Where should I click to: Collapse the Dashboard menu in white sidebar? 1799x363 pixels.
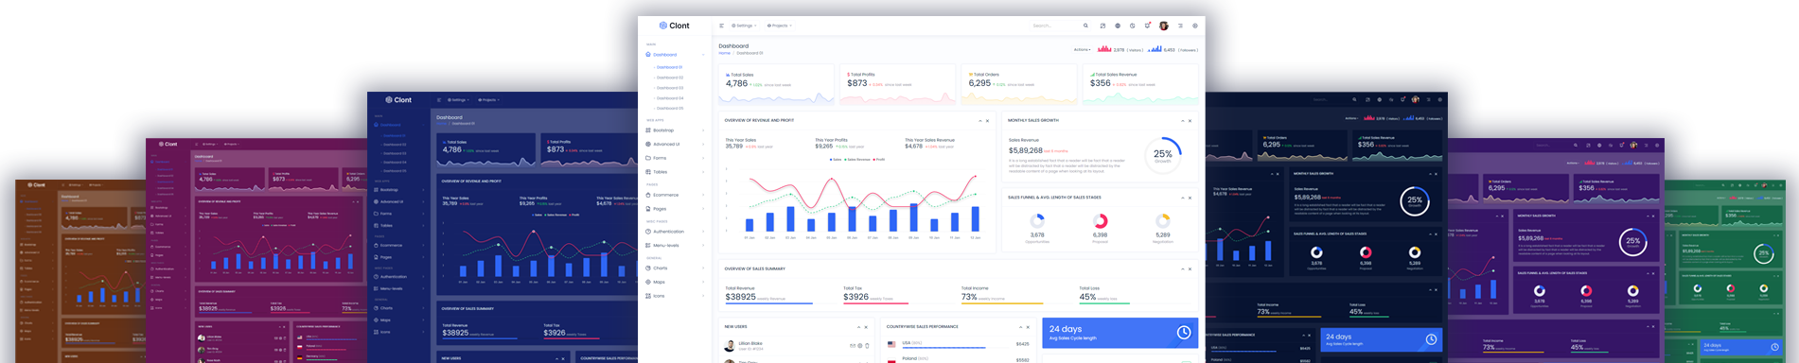point(676,55)
